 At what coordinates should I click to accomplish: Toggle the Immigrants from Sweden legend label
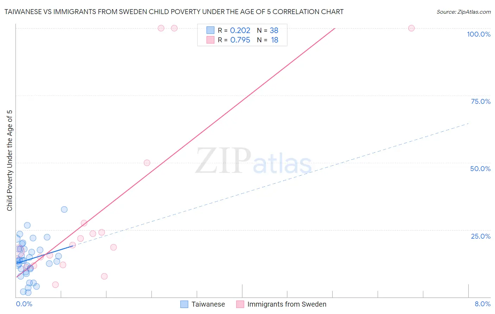click(287, 304)
